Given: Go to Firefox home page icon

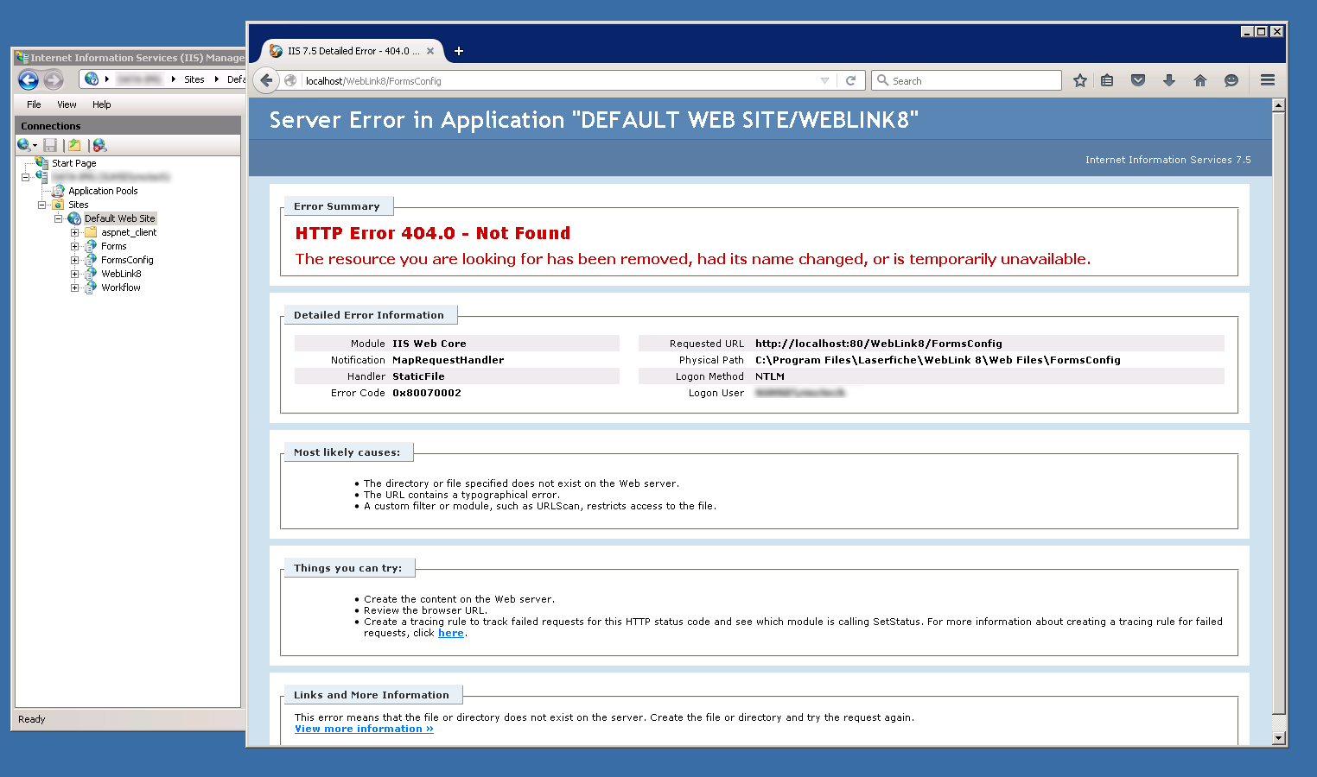Looking at the screenshot, I should (x=1200, y=80).
